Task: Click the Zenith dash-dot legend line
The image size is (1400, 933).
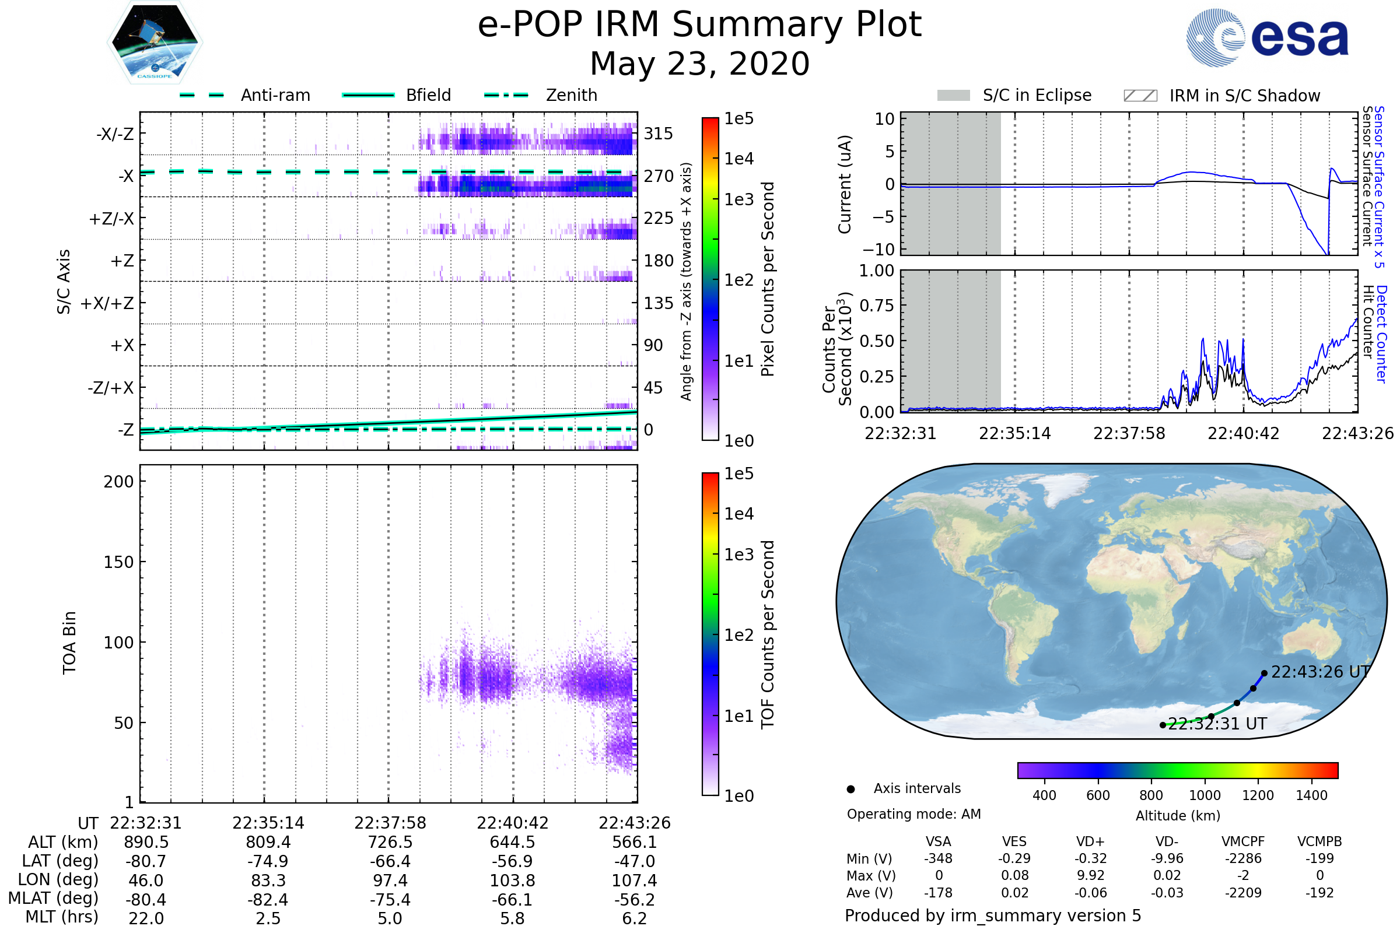Action: point(506,95)
